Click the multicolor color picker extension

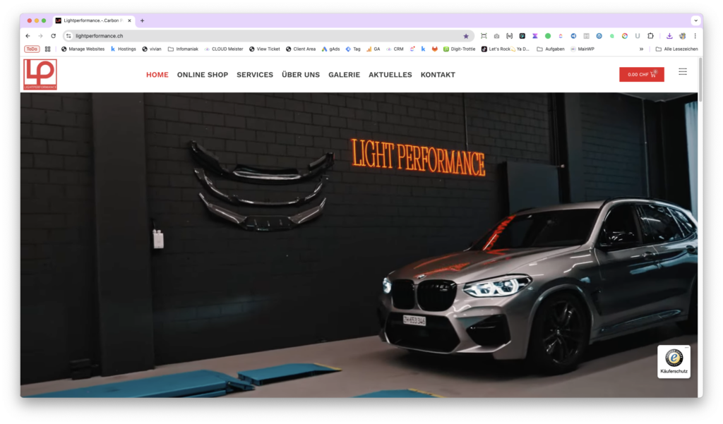[x=625, y=36]
